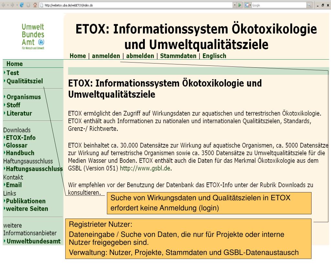This screenshot has width=331, height=264.
Task: Minimize the browser window
Action: (x=317, y=5)
